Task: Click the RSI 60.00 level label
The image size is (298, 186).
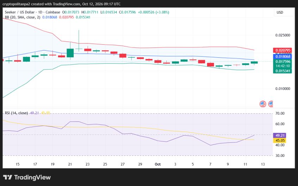Action: point(280,124)
